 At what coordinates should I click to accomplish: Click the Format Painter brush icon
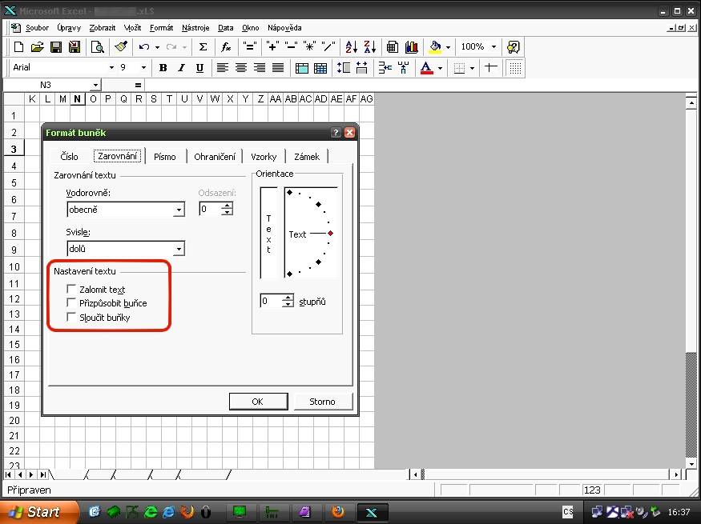coord(121,46)
